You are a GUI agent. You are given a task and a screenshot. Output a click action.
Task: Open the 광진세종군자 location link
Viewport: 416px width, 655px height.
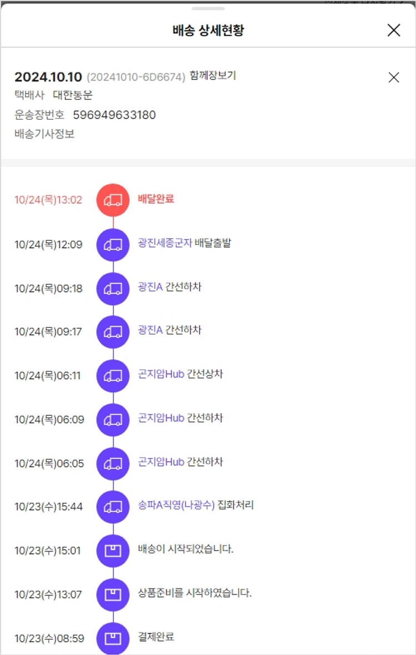[165, 243]
